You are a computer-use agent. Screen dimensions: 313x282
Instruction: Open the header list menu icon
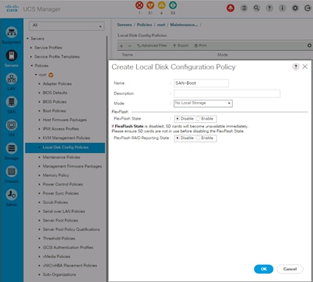pyautogui.click(x=243, y=8)
